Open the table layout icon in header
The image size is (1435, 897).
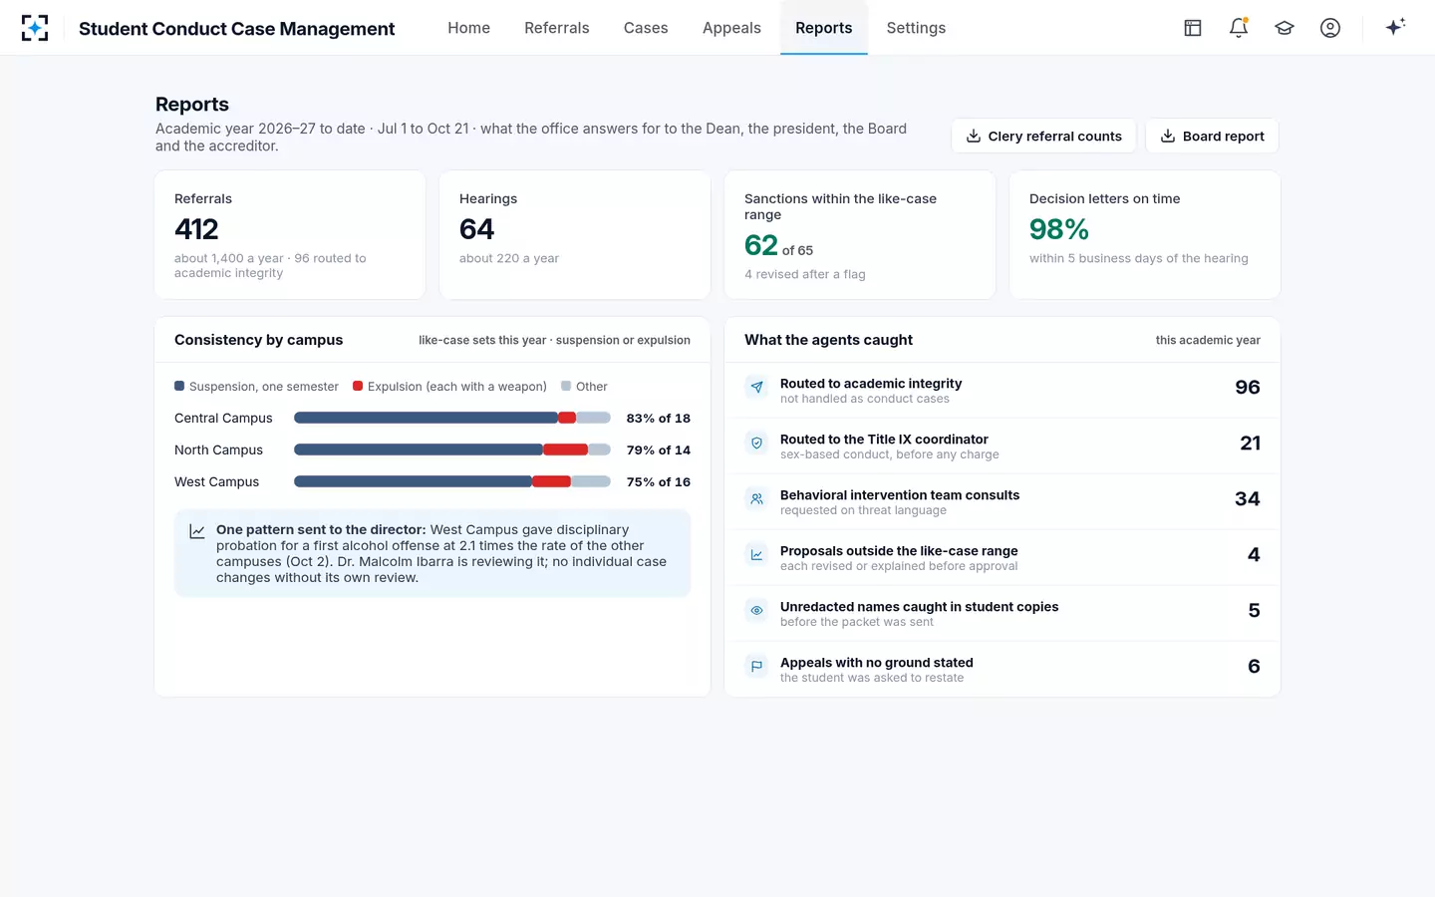(x=1193, y=28)
